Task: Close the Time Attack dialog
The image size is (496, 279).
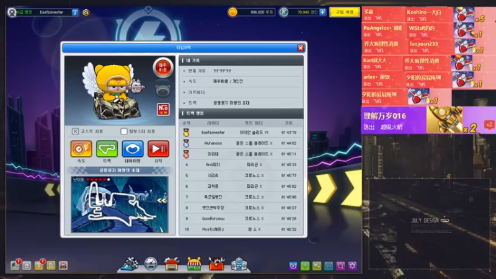Action: [x=301, y=48]
